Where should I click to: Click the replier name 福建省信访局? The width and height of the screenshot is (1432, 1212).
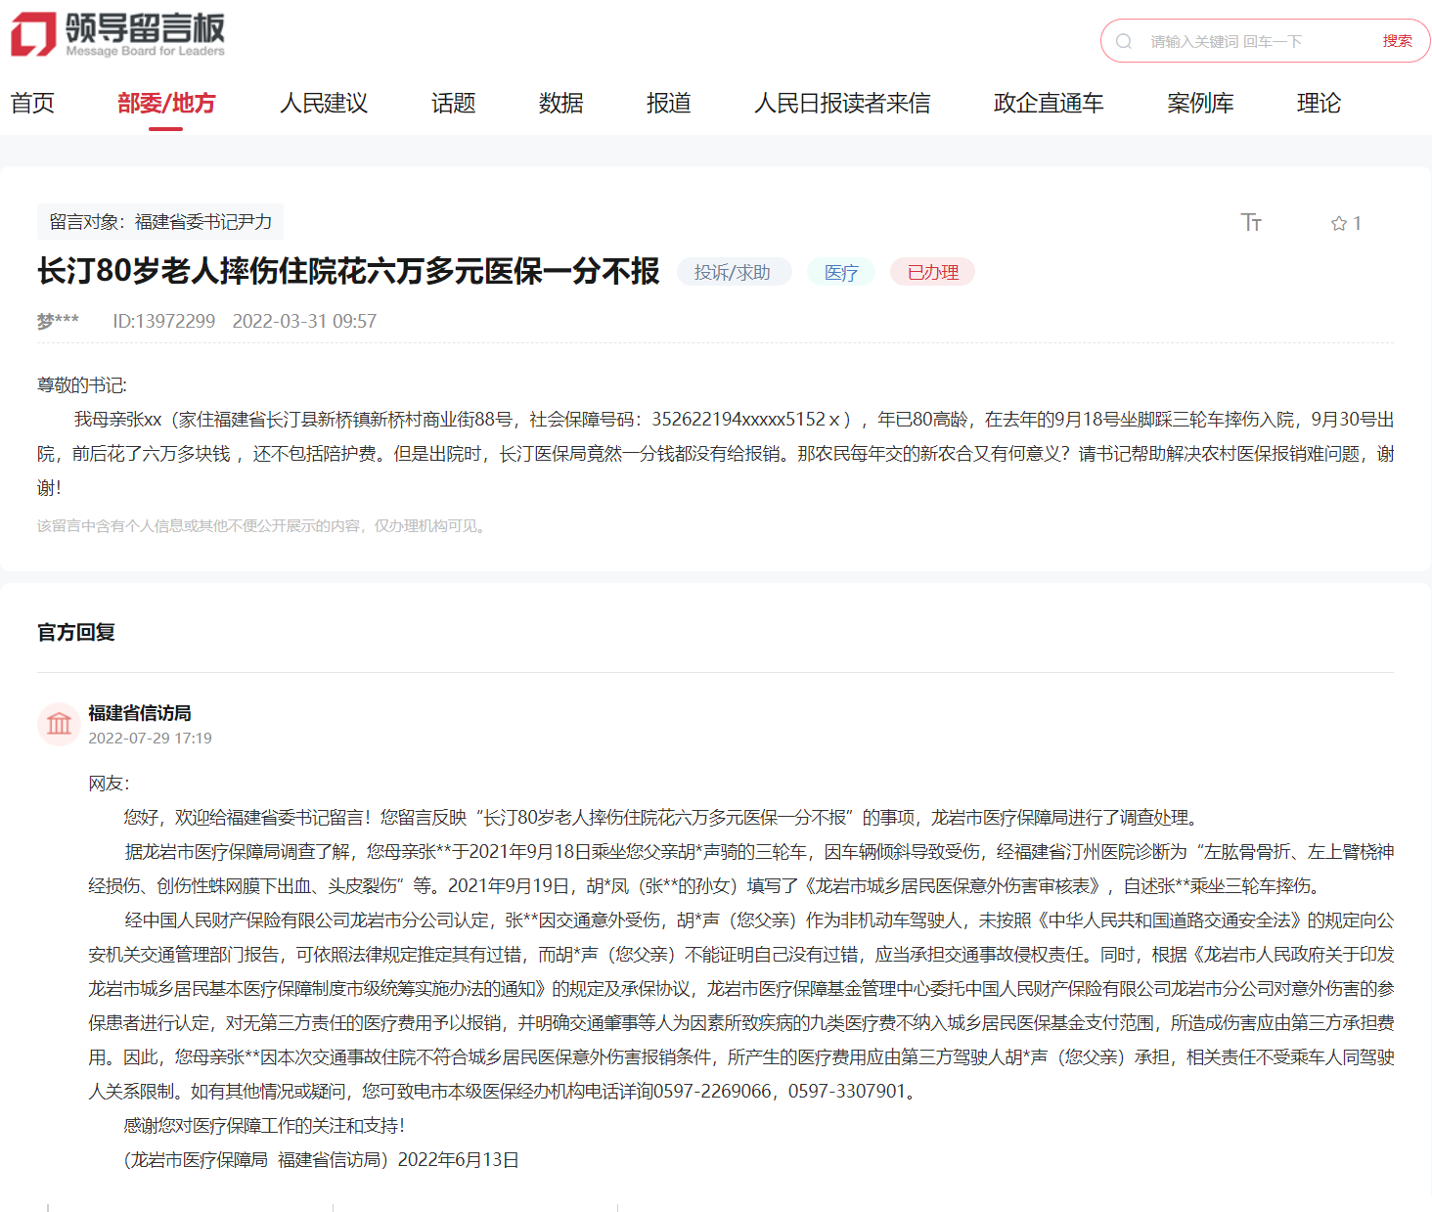pos(140,713)
